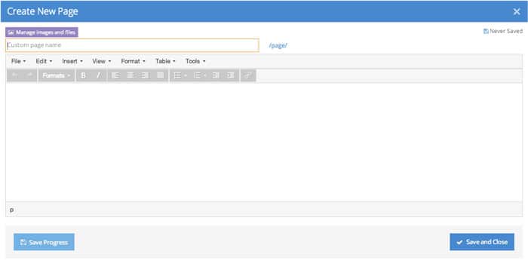This screenshot has width=528, height=273.
Task: Open the Edit menu
Action: [44, 61]
